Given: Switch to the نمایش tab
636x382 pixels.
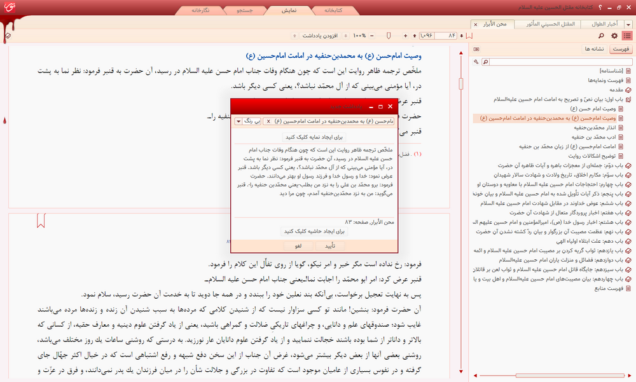Looking at the screenshot, I should click(x=289, y=11).
